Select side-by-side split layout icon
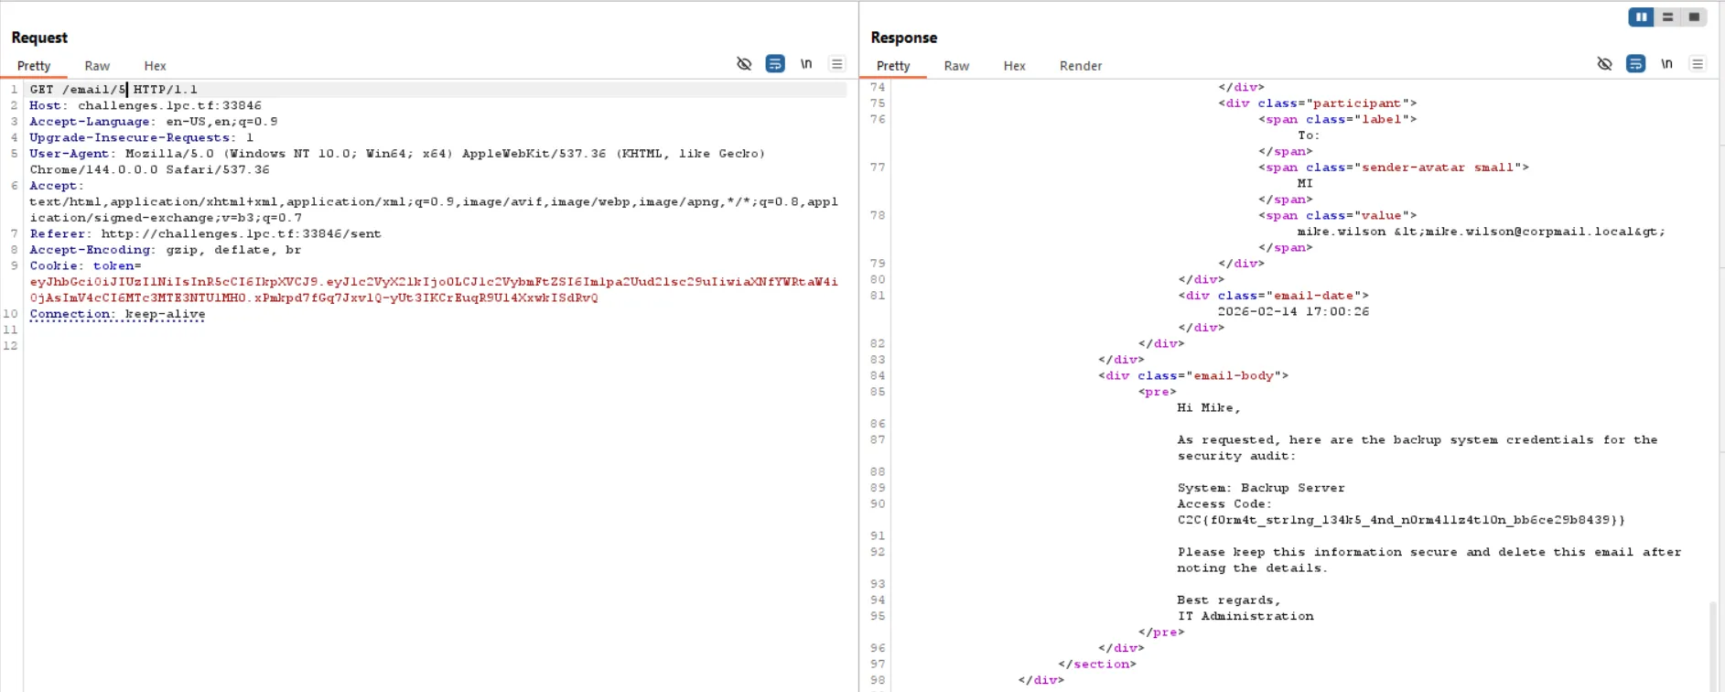Screen dimensions: 1725x692 pyautogui.click(x=1641, y=17)
